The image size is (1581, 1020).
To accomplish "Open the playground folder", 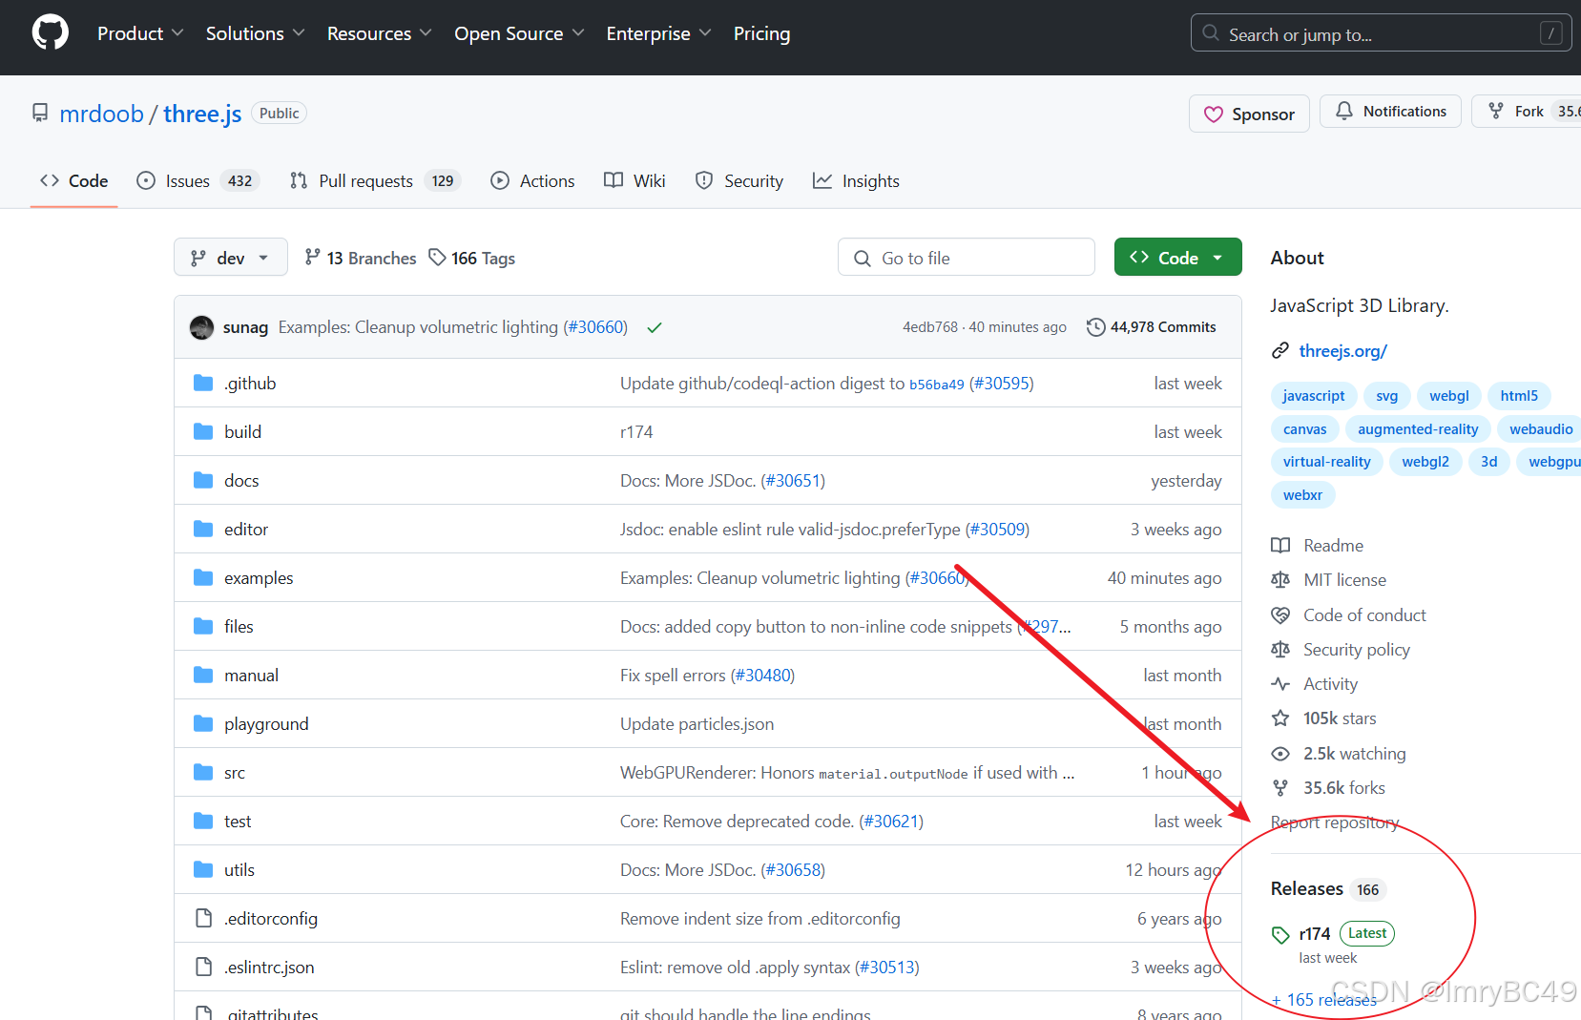I will (266, 723).
